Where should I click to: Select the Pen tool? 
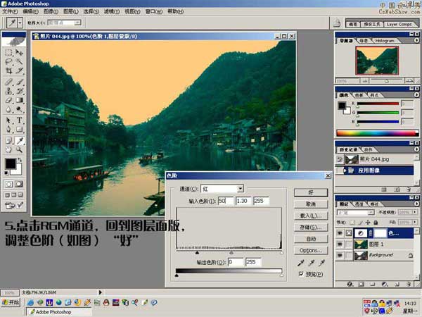coord(8,130)
